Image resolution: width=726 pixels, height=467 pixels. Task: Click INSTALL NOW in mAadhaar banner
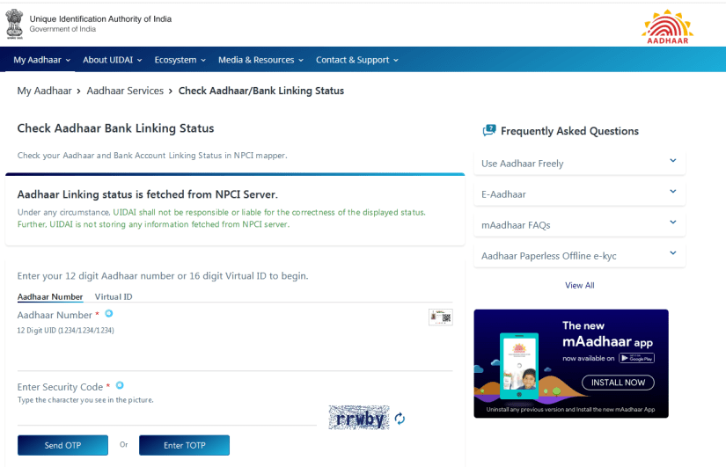(618, 383)
